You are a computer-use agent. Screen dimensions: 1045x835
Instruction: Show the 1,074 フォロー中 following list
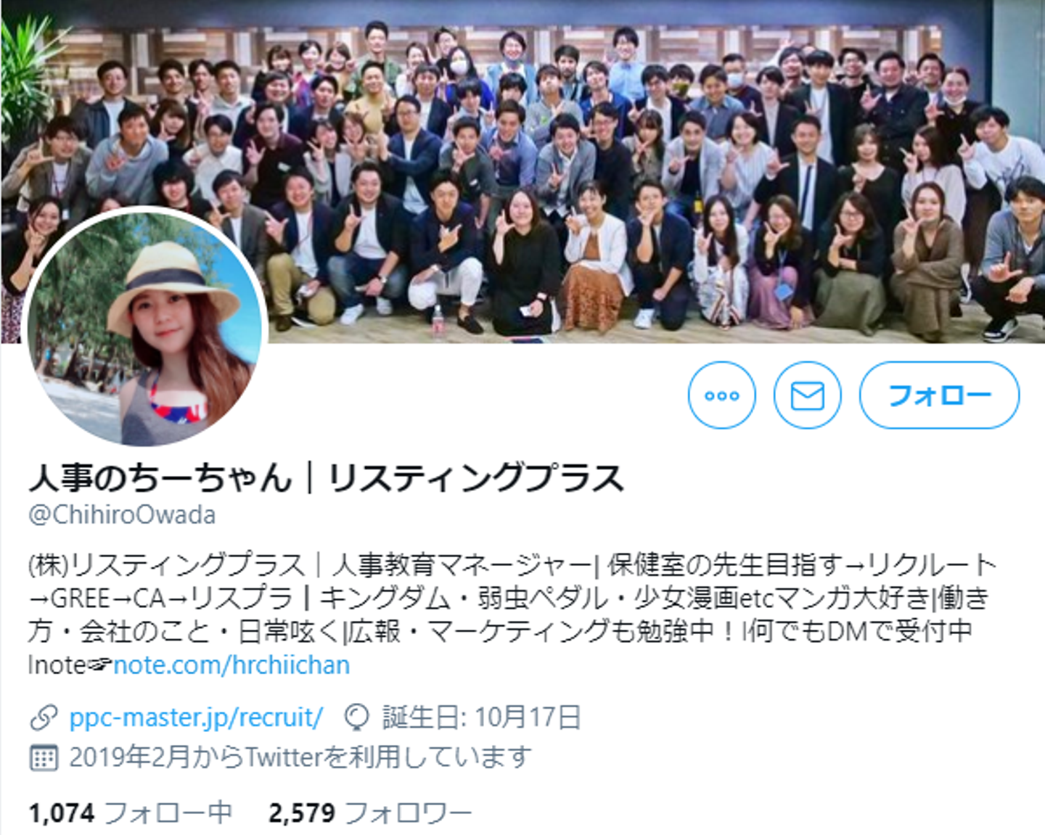pos(131,813)
